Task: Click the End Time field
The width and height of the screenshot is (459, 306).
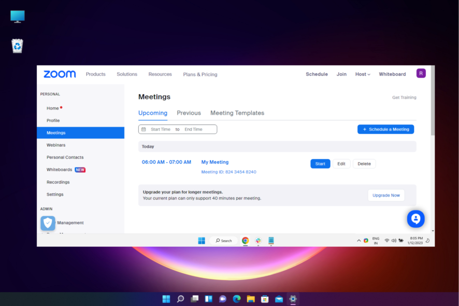Action: (x=193, y=129)
